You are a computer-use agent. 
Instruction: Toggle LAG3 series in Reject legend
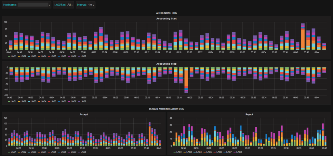click(188, 152)
